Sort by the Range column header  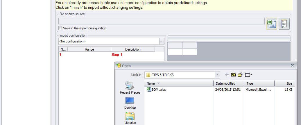[x=89, y=49]
